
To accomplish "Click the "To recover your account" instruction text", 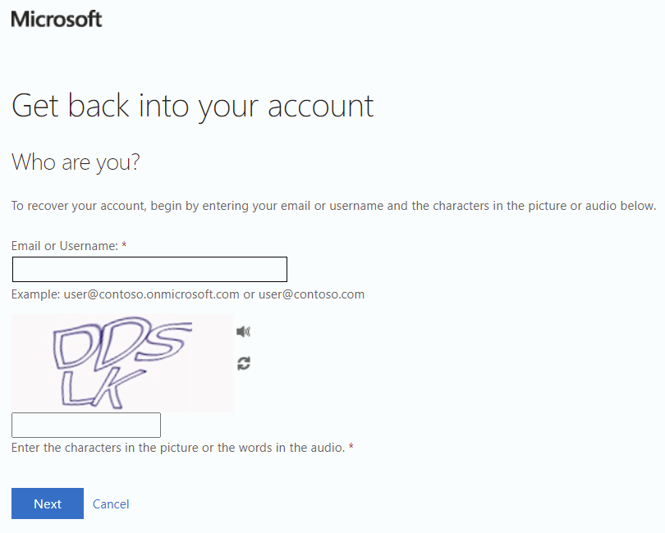I will [334, 206].
